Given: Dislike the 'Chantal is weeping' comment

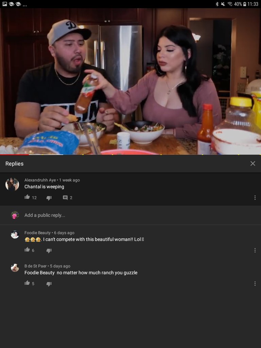Looking at the screenshot, I should click(49, 198).
